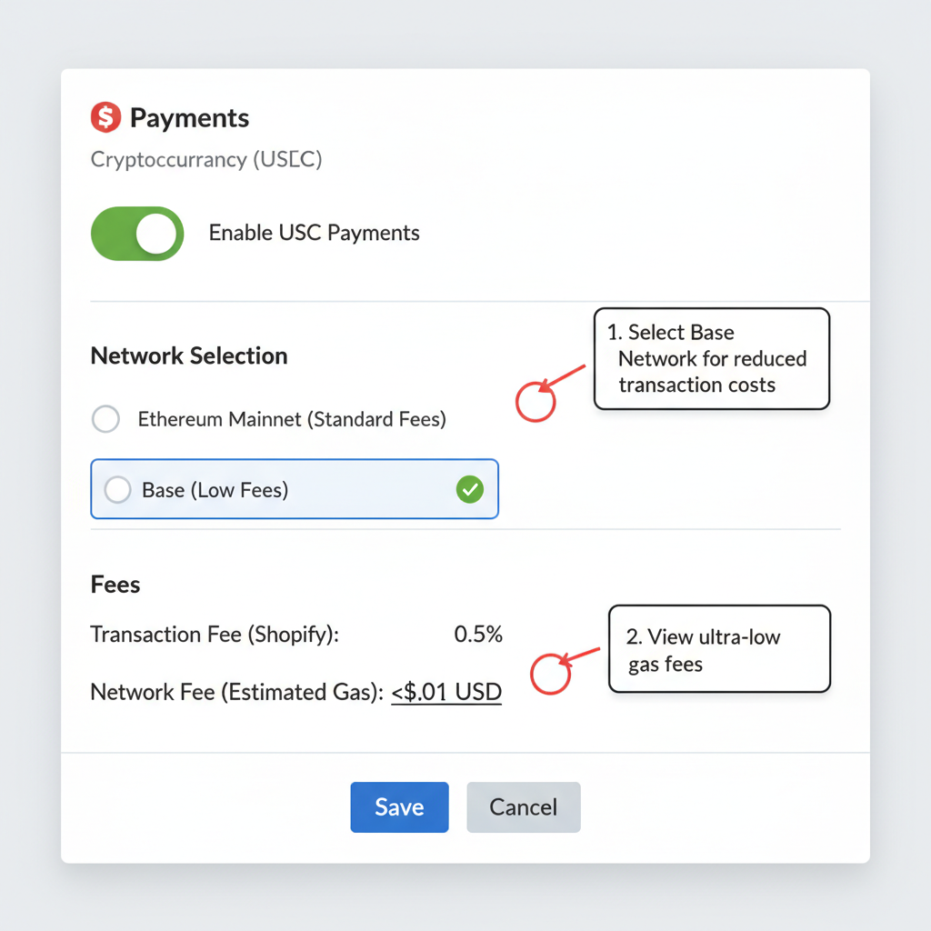Click the Transaction Fee (Shopify) 0.5% value
The image size is (931, 931).
coord(479,634)
